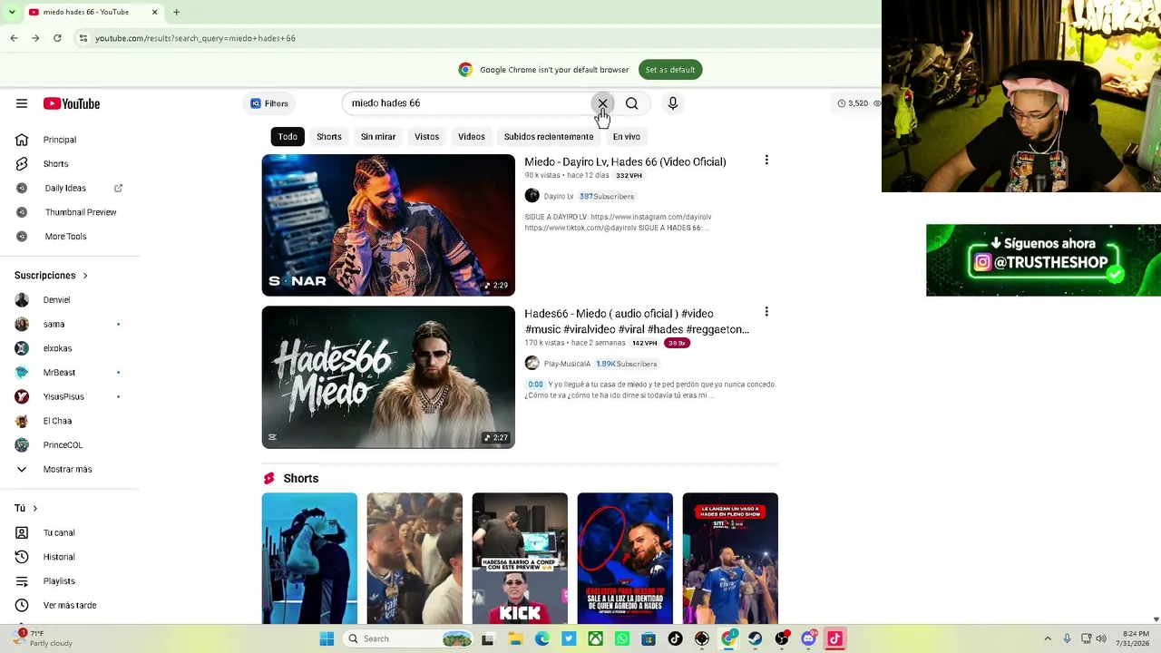Screen dimensions: 1161x653
Task: Set Chrome as default browser
Action: (670, 70)
